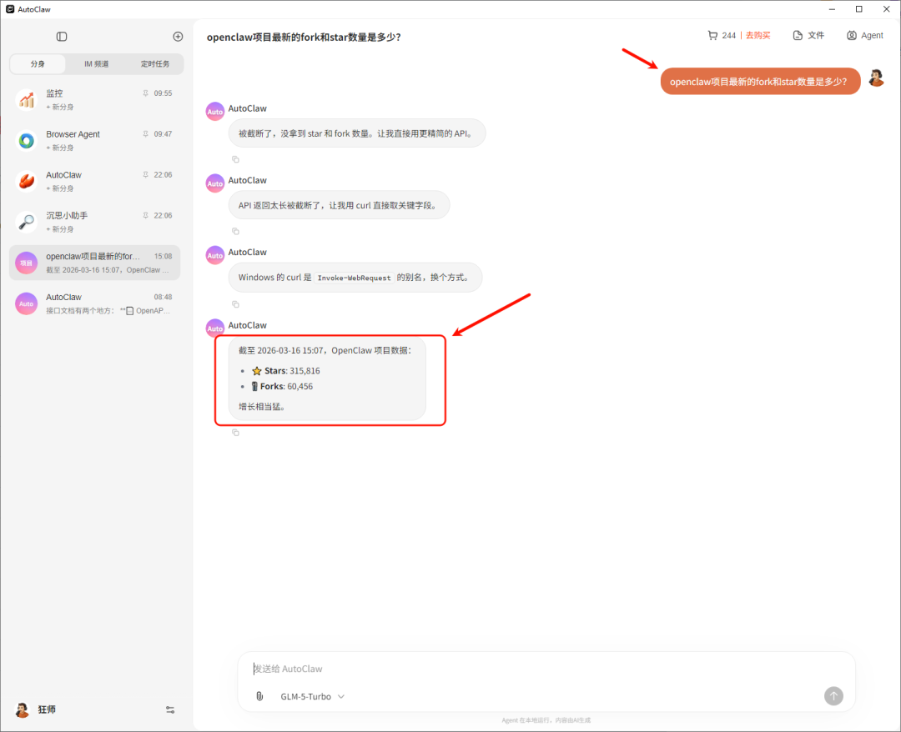This screenshot has width=901, height=732.
Task: Click the 244 credits count
Action: tap(728, 36)
